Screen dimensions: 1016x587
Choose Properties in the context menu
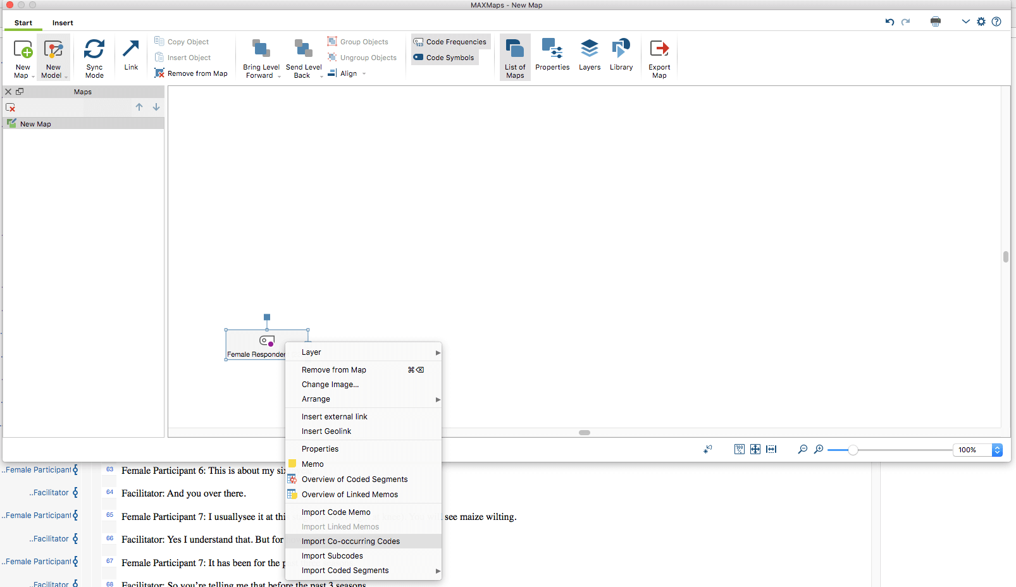(363, 449)
